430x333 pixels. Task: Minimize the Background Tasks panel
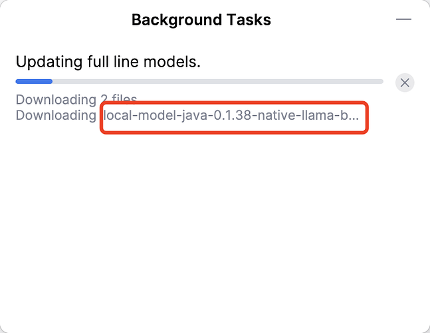click(403, 19)
